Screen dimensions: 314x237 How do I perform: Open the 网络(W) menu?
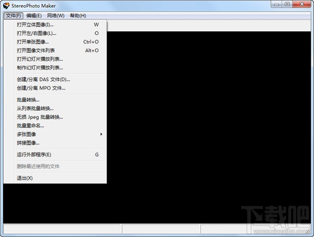click(55, 16)
